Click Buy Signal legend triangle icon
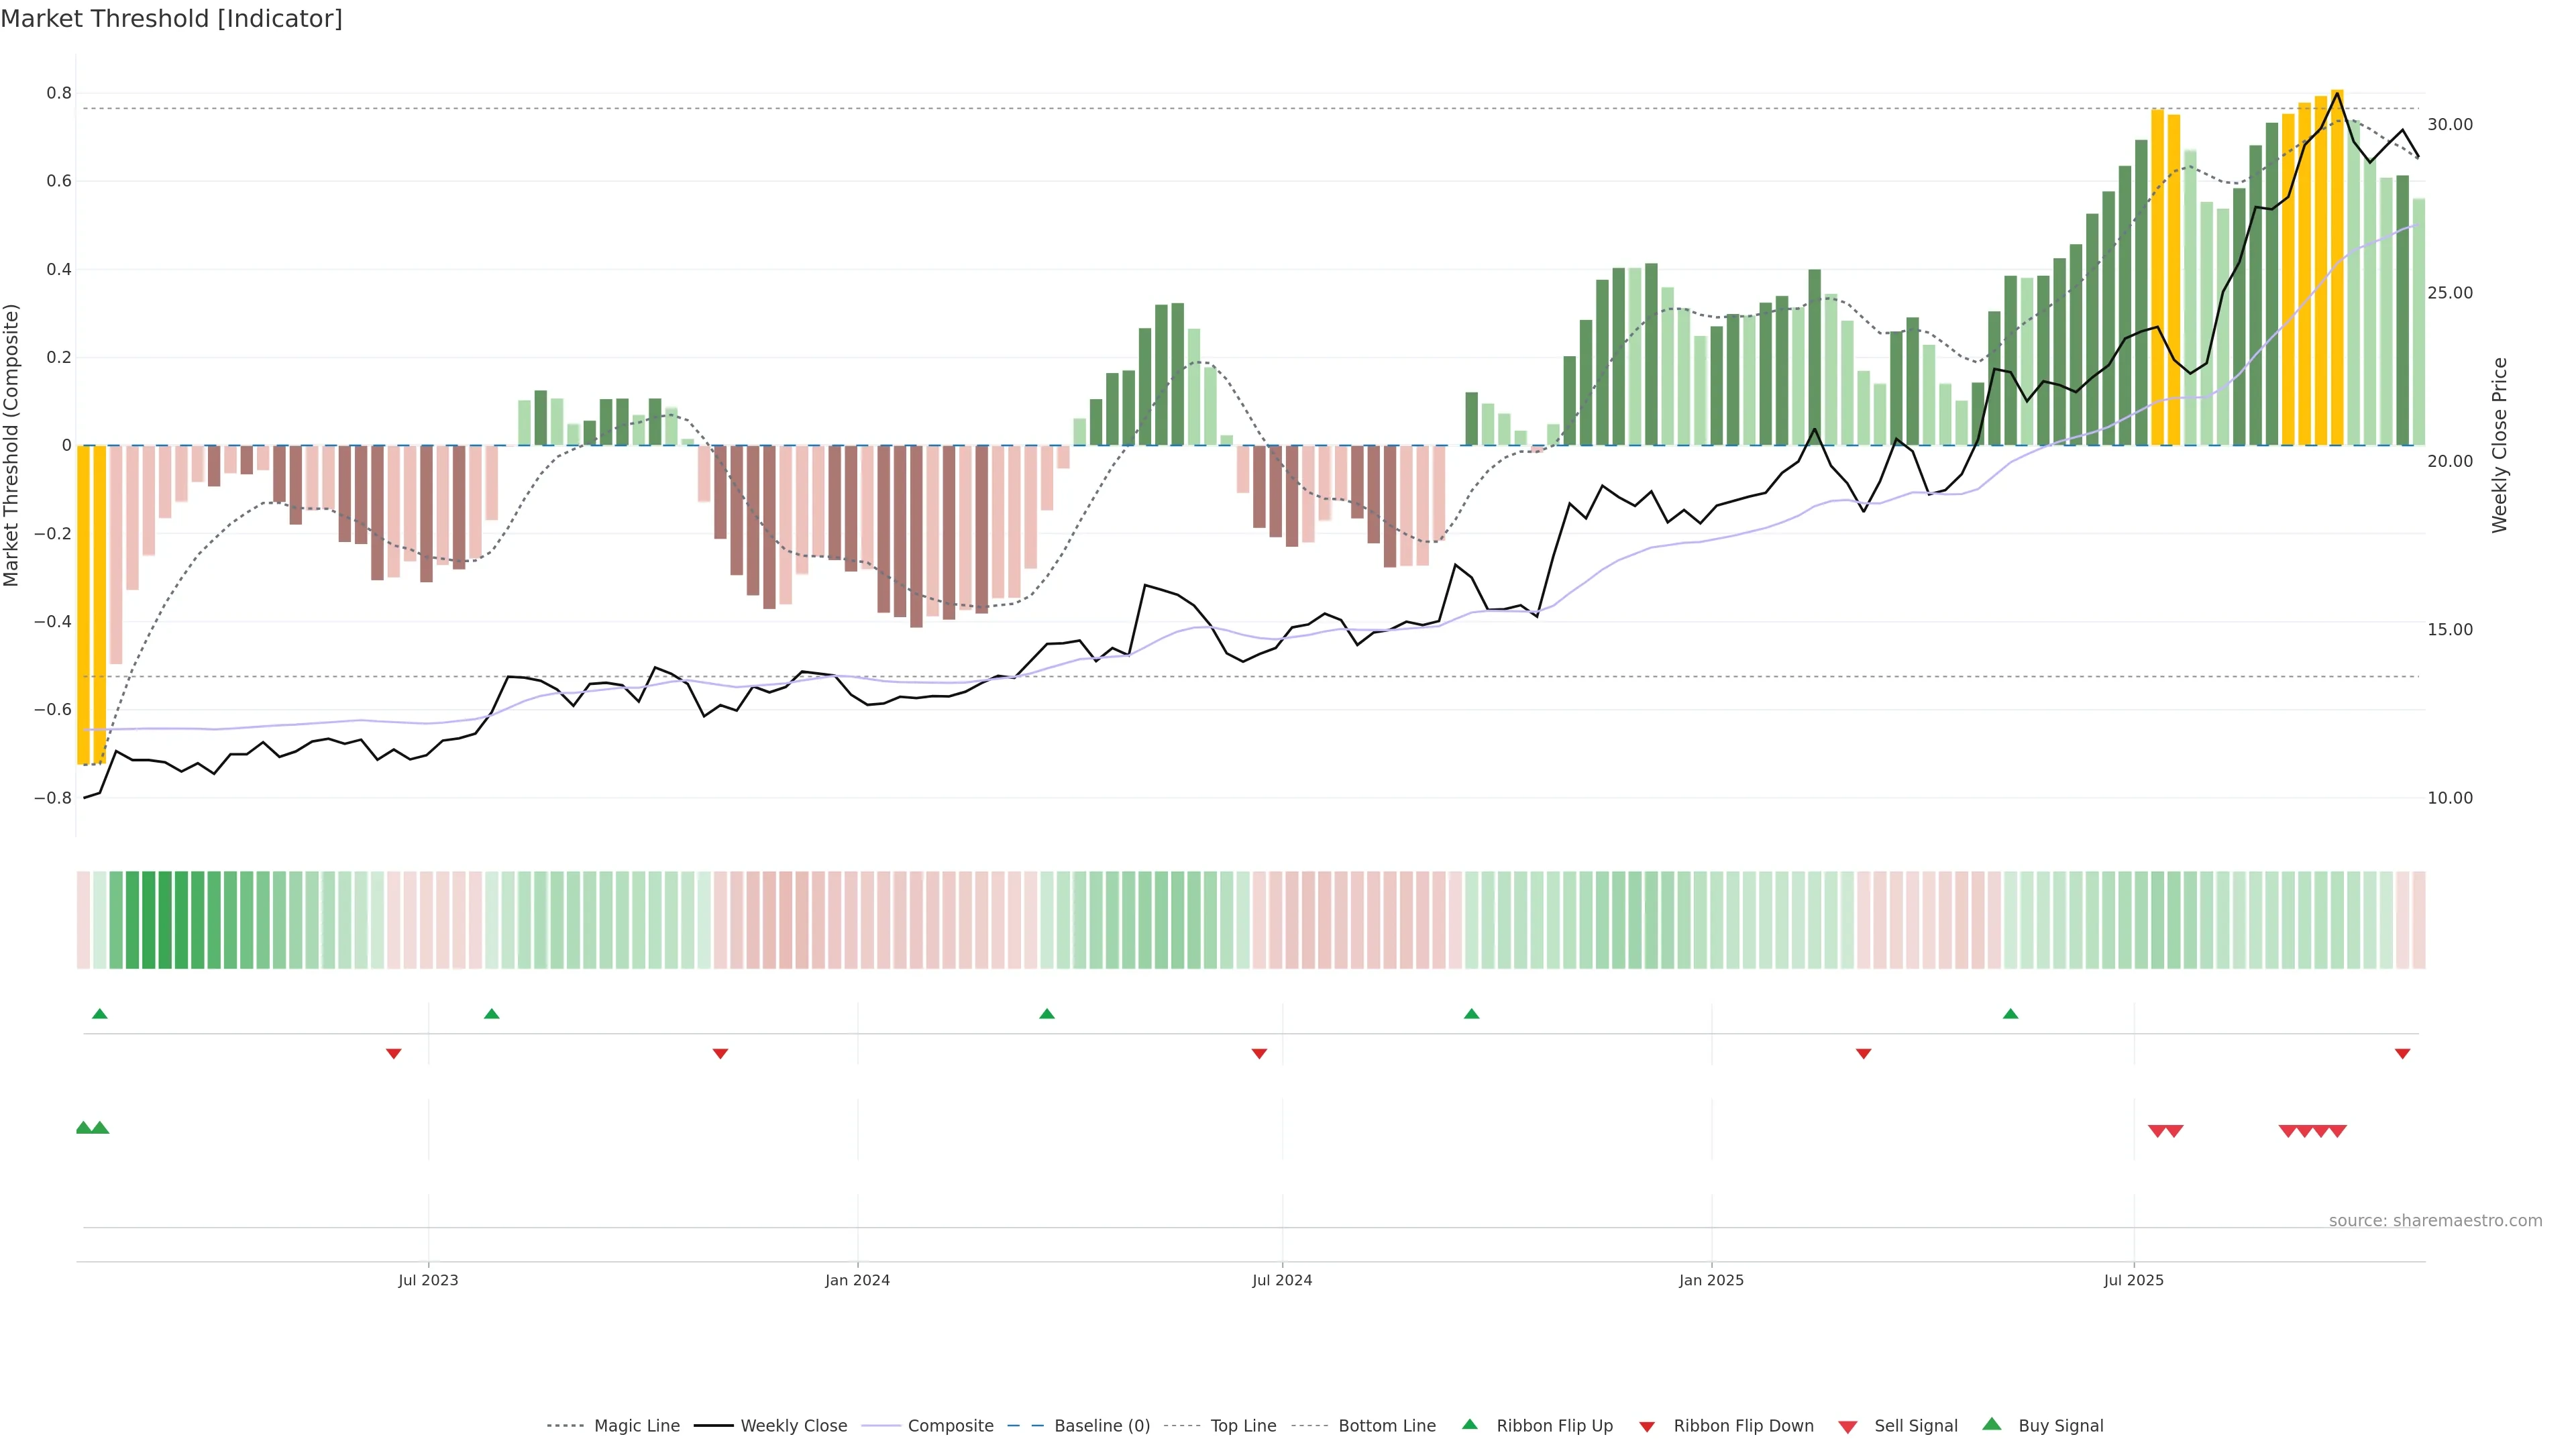This screenshot has height=1449, width=2576. 1992,1425
